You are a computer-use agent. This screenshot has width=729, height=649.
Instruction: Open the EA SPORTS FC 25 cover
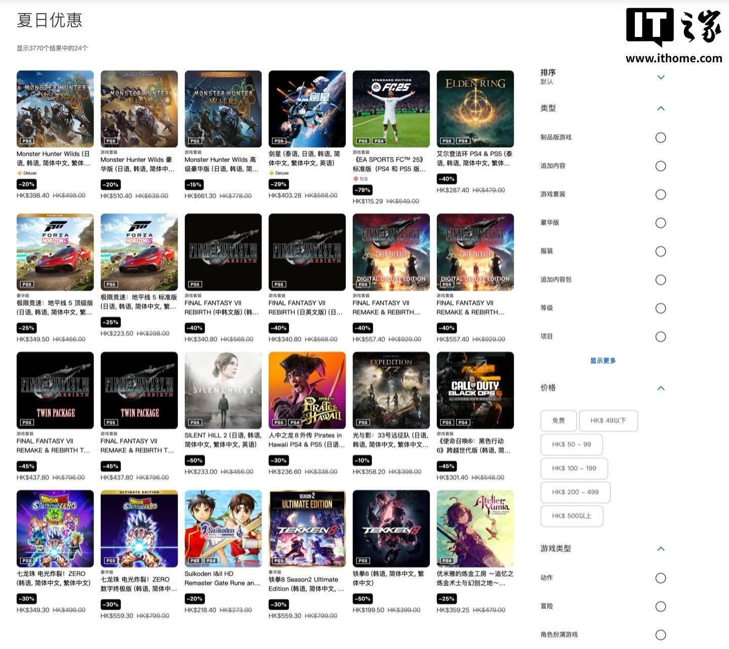[x=391, y=109]
